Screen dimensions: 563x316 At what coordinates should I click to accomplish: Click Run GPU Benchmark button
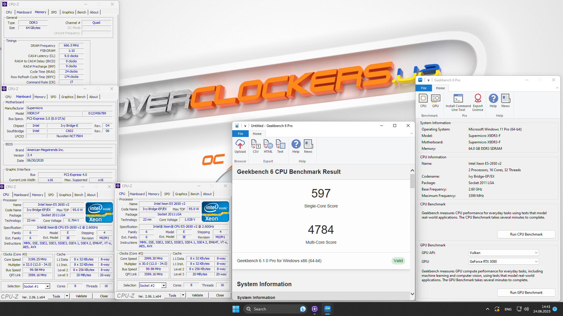click(526, 293)
